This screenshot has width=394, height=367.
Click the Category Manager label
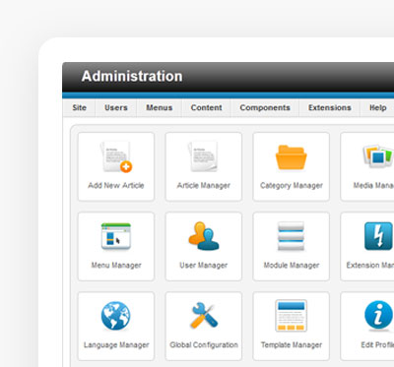pyautogui.click(x=292, y=186)
